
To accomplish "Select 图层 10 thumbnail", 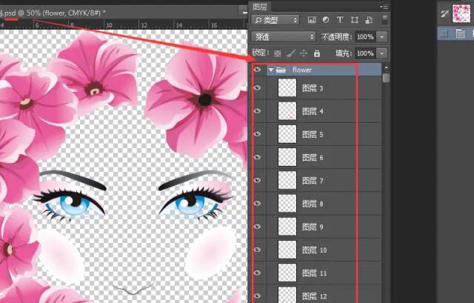I will 287,250.
